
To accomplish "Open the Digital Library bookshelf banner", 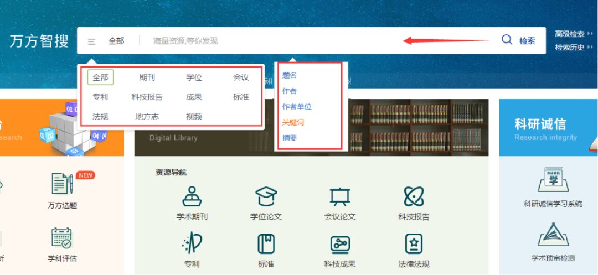I will [311, 128].
